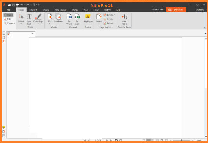Screen dimensions: 208x143
Task: Open the Comments pane icon at bottom left
Action: (x=4, y=127)
